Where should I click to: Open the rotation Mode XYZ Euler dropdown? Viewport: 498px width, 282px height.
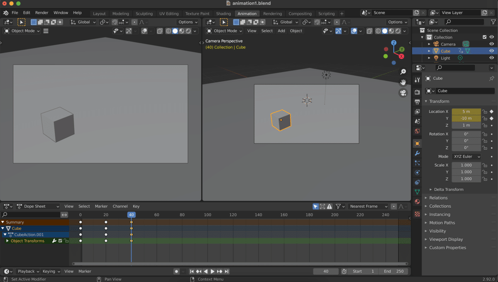point(466,157)
